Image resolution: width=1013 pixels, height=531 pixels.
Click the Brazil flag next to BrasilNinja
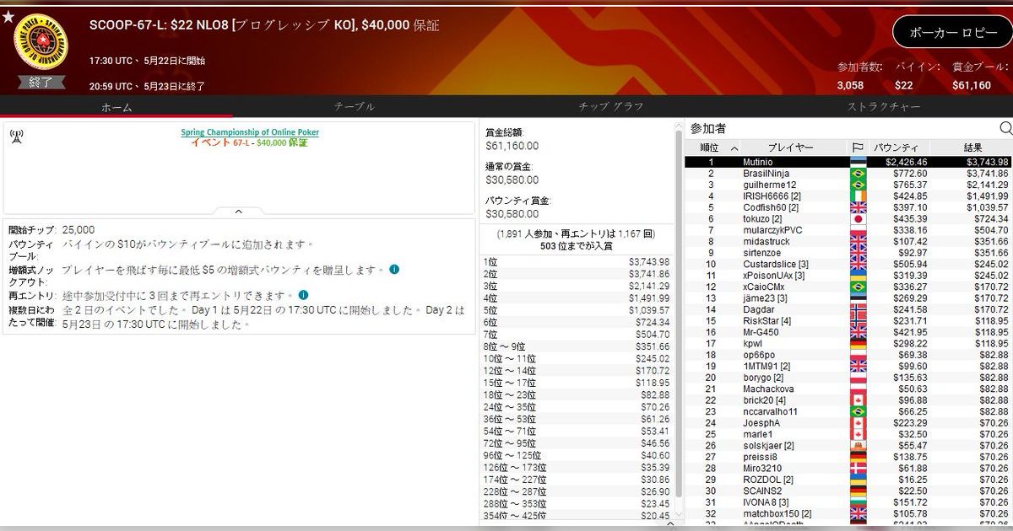point(859,173)
